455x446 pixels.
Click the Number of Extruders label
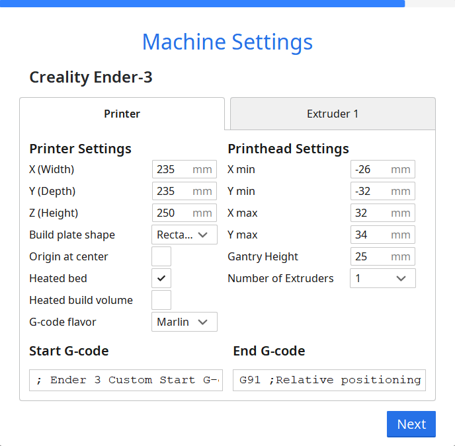pos(280,278)
